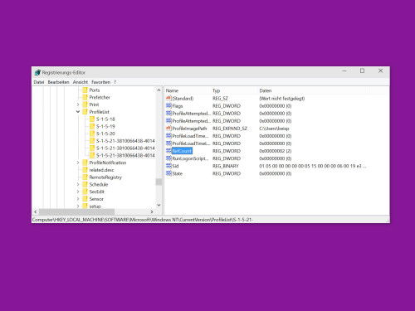Select the Prefetcher key label
This screenshot has width=415, height=311.
[x=100, y=97]
